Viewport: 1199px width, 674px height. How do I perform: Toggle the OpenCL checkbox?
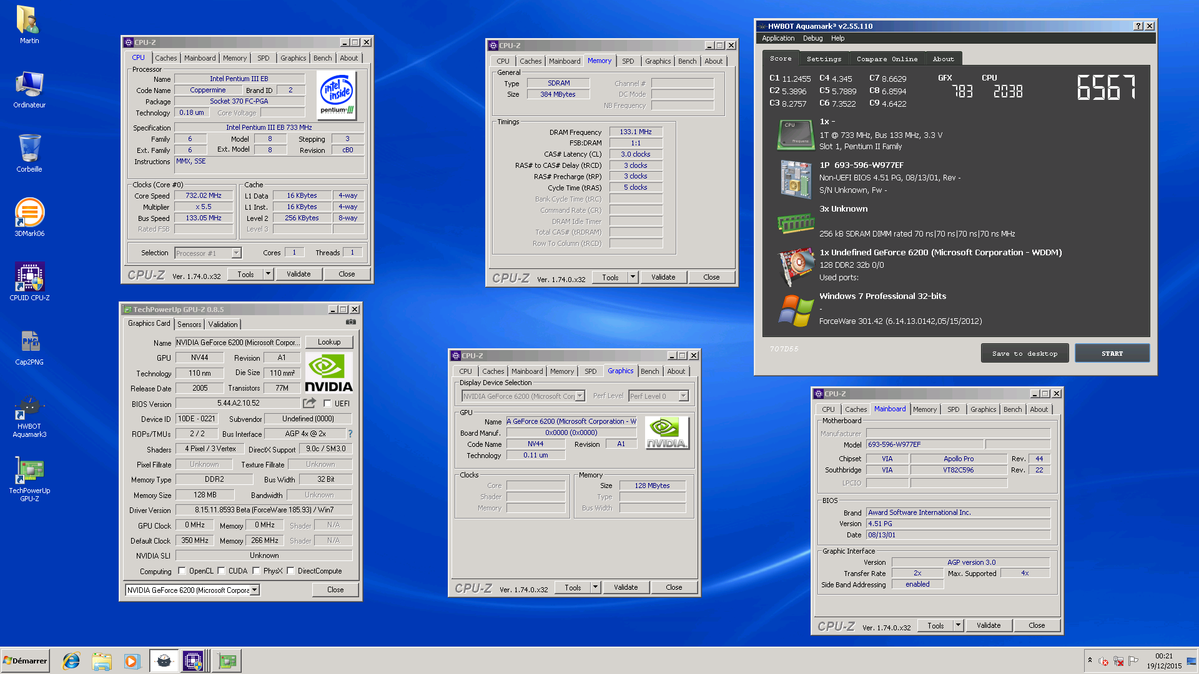pos(182,570)
